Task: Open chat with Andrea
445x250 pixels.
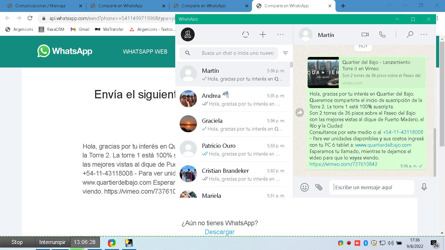Action: pyautogui.click(x=233, y=99)
